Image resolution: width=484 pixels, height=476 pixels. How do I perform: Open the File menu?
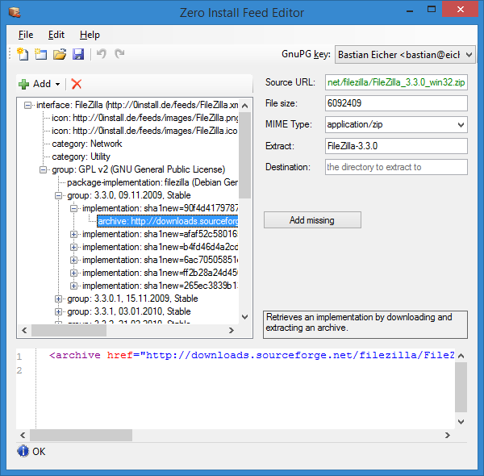[x=26, y=35]
